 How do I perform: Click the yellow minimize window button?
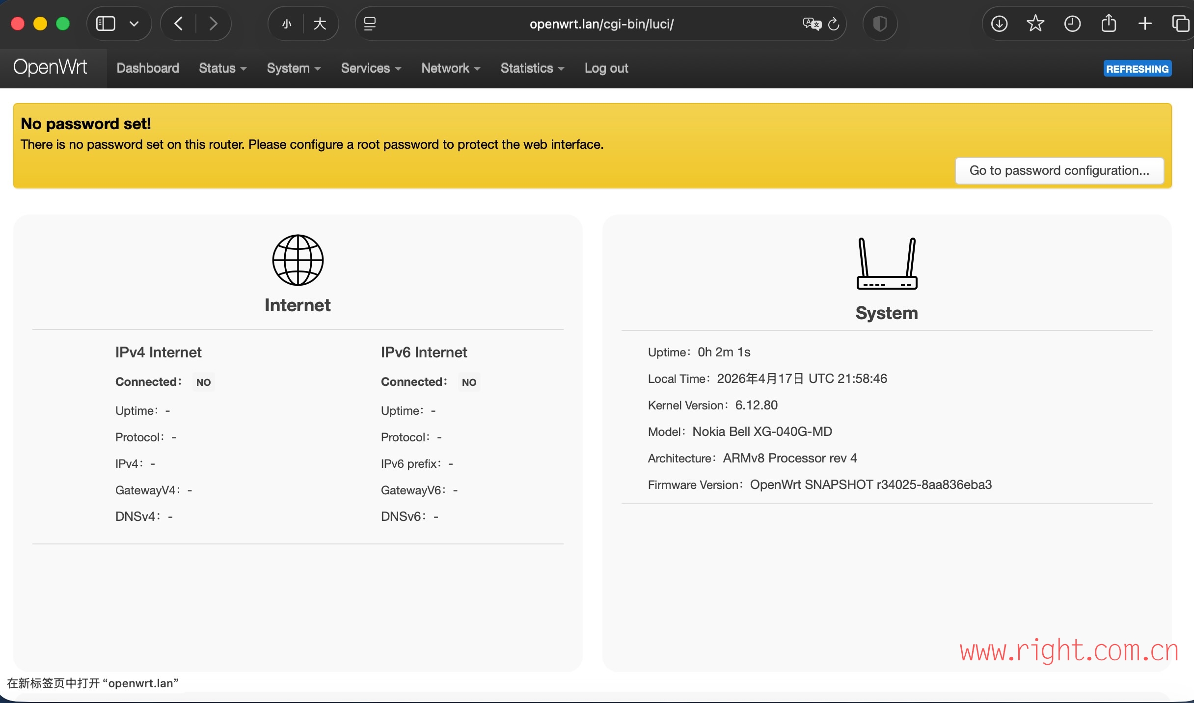coord(40,24)
